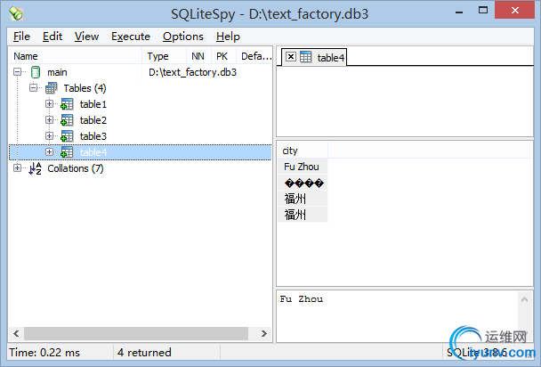Select the Tables (4) label
This screenshot has width=541, height=367.
pos(85,88)
